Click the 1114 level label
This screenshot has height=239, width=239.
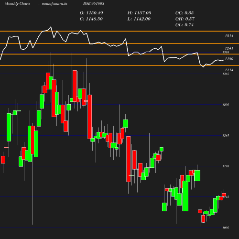point(229,70)
